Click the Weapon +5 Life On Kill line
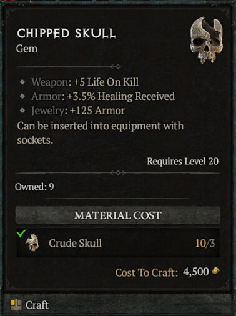Image resolution: width=236 pixels, height=316 pixels. pos(85,82)
